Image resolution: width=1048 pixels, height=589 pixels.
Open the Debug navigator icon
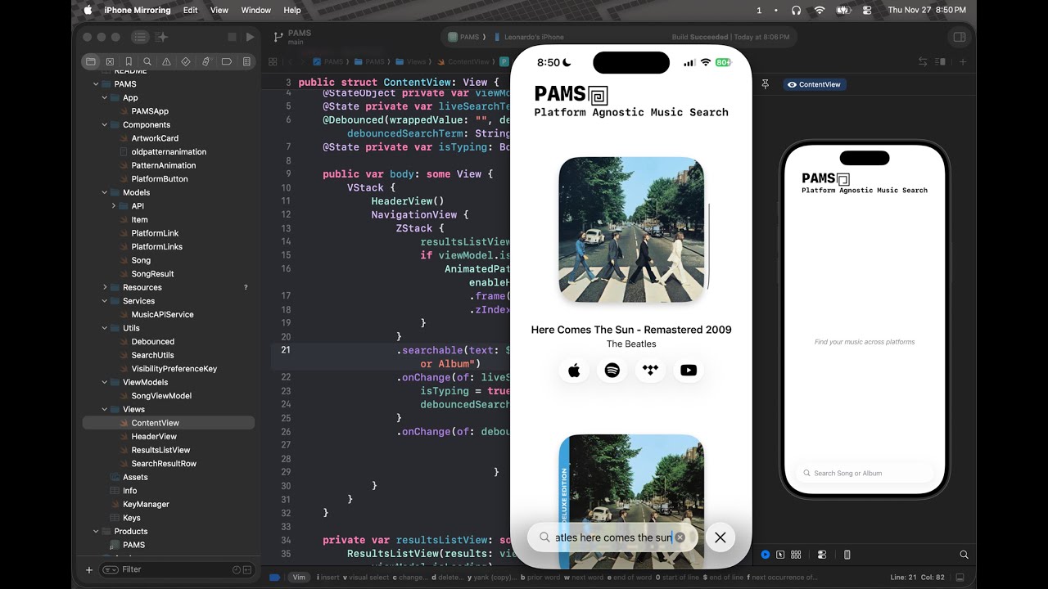pyautogui.click(x=206, y=61)
